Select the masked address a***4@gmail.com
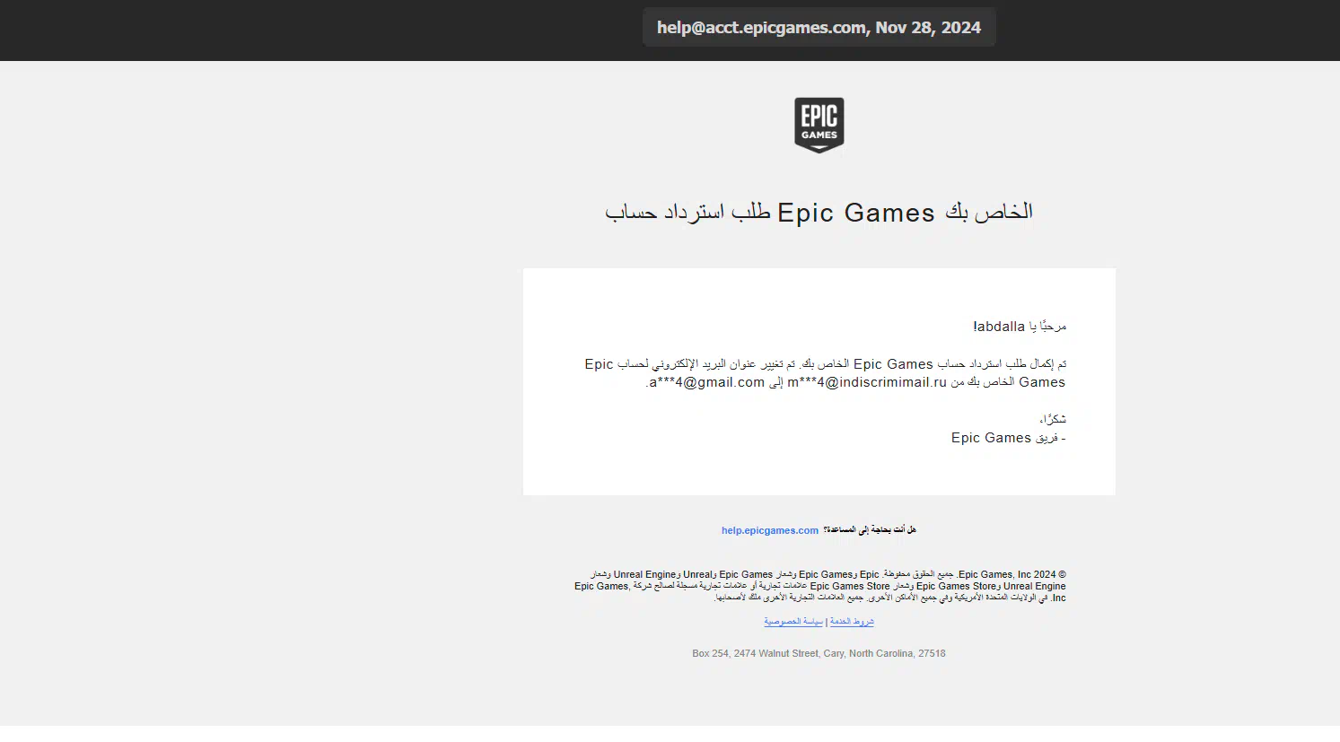 point(706,382)
